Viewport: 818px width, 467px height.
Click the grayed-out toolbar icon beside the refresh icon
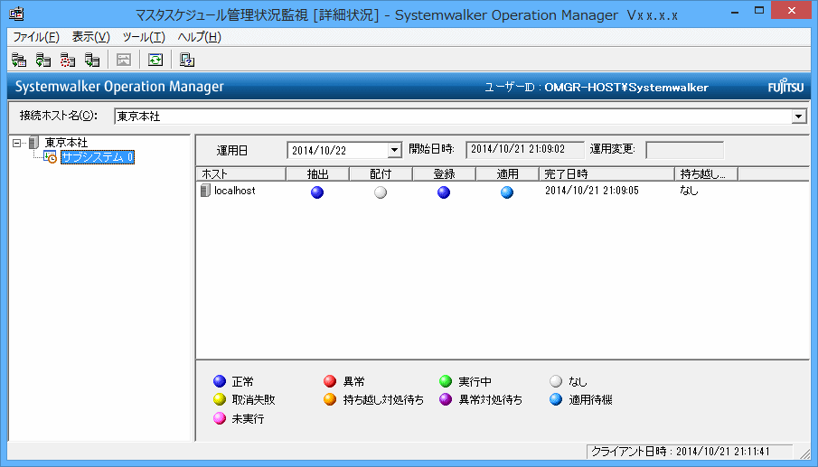124,60
